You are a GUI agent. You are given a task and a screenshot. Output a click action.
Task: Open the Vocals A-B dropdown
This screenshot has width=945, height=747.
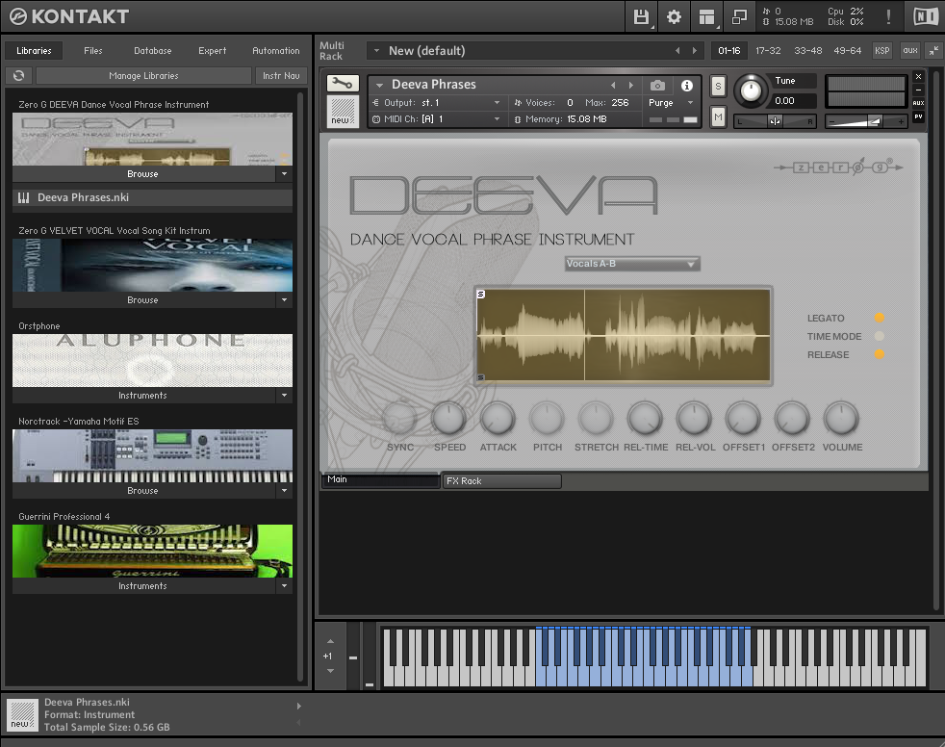632,264
